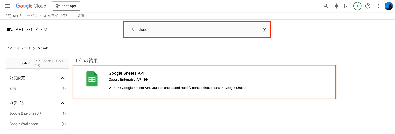Click the 1 件の結果 count text
Image resolution: width=395 pixels, height=134 pixels.
[87, 60]
